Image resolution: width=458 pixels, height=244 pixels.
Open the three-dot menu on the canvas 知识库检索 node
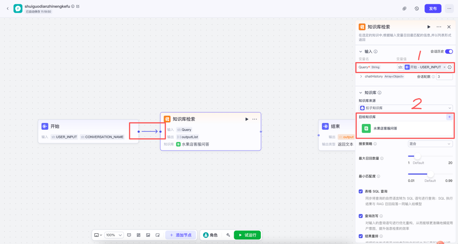coord(255,119)
